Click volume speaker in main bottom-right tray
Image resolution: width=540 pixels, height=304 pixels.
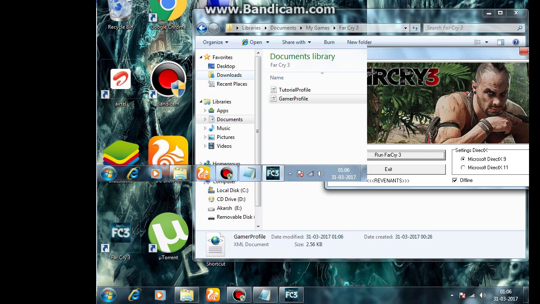coord(483,295)
